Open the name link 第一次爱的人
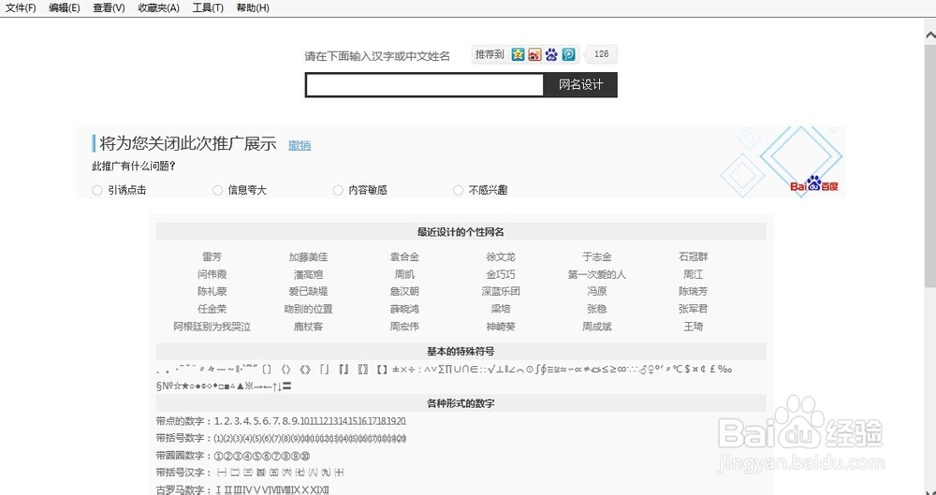936x495 pixels. [597, 275]
